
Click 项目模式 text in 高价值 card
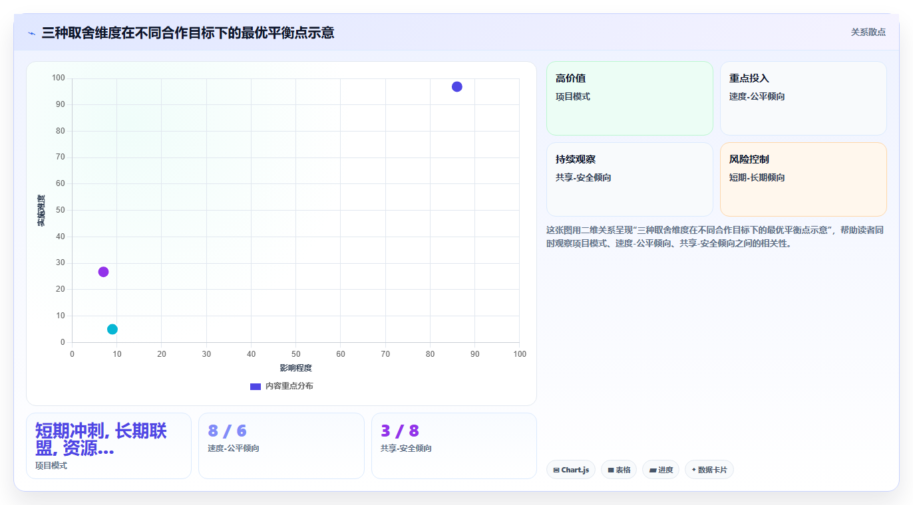[x=573, y=96]
